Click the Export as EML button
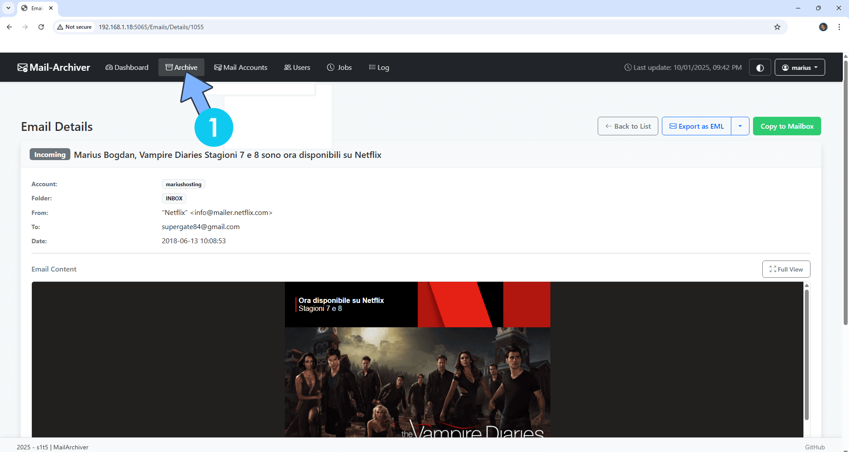 tap(696, 126)
